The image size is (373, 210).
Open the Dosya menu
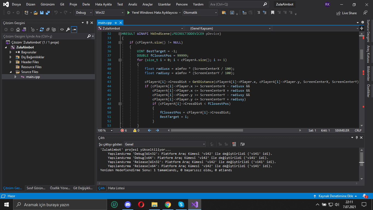coord(16,4)
